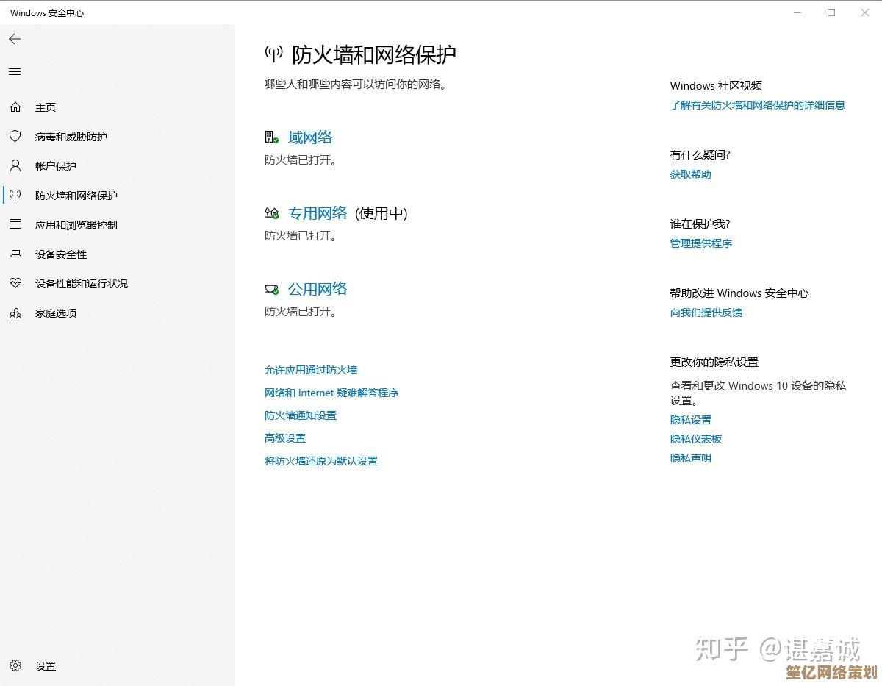Open the 域网络 firewall settings

pos(309,137)
